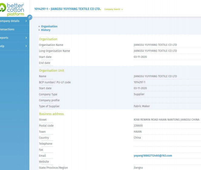Click the Telephone label

click(x=45, y=144)
